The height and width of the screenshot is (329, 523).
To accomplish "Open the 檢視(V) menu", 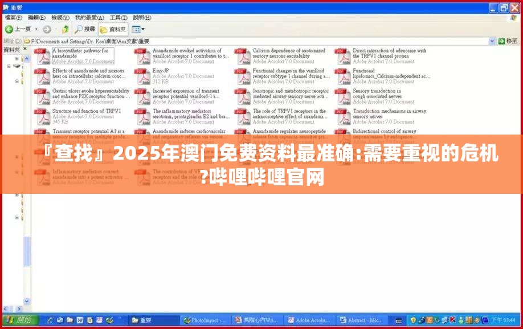I will click(x=60, y=17).
